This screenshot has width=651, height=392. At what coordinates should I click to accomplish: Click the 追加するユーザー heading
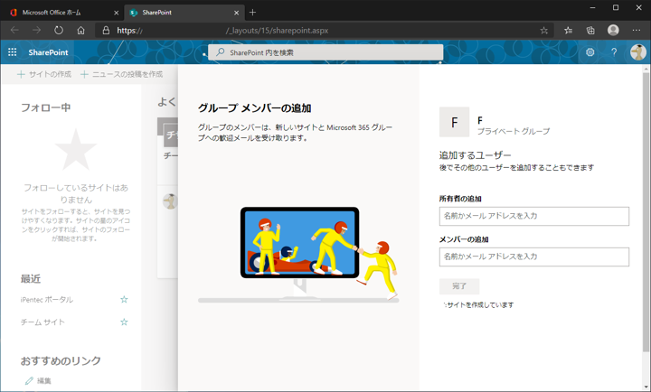[476, 155]
